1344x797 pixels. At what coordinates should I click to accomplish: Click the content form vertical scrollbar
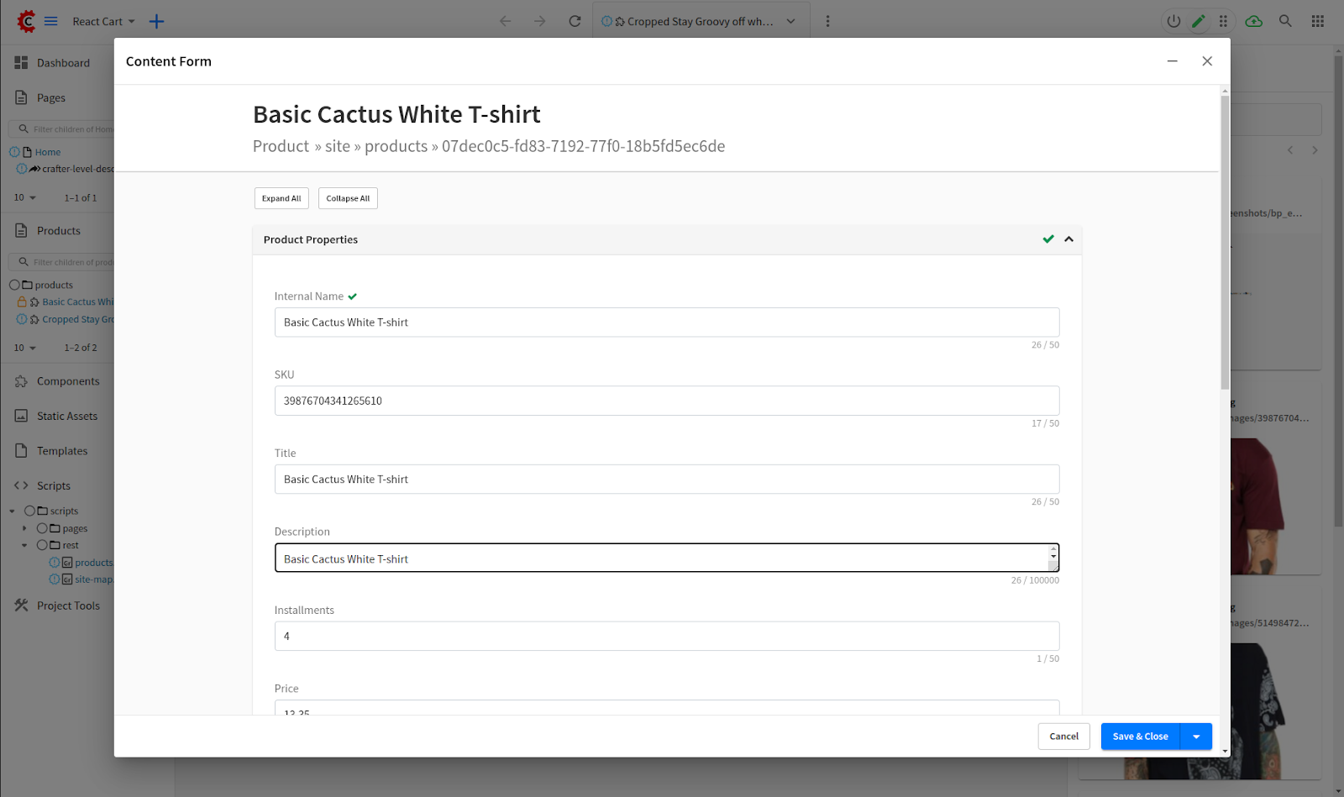click(x=1225, y=244)
